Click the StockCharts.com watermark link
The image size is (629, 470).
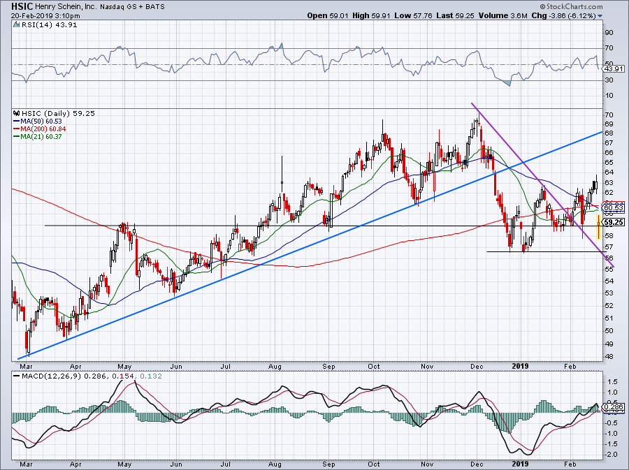click(x=571, y=6)
